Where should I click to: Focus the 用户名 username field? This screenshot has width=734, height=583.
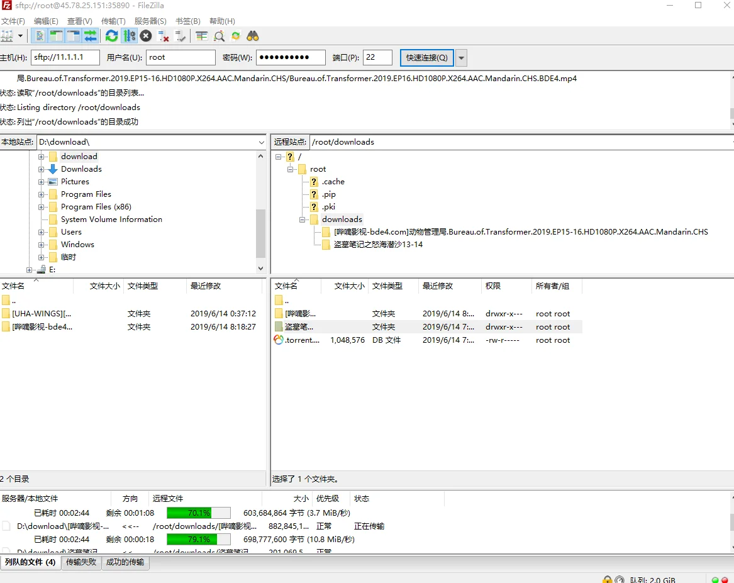tap(181, 58)
